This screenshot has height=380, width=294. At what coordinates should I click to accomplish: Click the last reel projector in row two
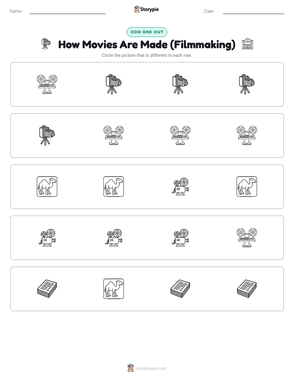pos(247,135)
